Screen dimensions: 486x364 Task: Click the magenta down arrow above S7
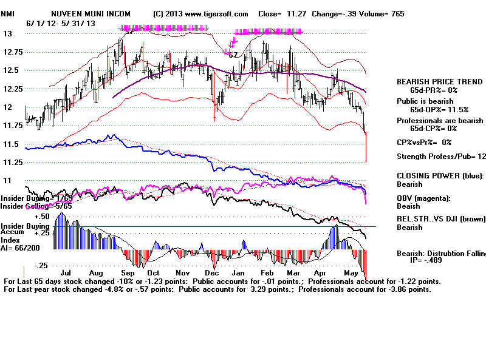tap(232, 43)
